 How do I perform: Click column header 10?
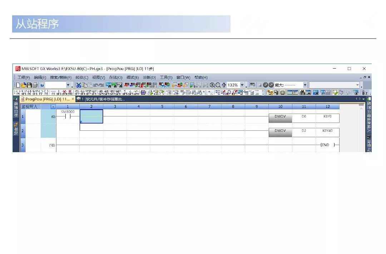[280, 106]
